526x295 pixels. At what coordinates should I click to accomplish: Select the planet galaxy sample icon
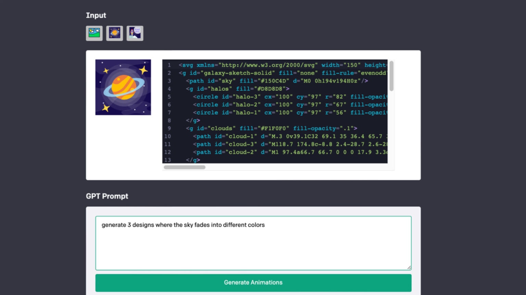coord(114,33)
